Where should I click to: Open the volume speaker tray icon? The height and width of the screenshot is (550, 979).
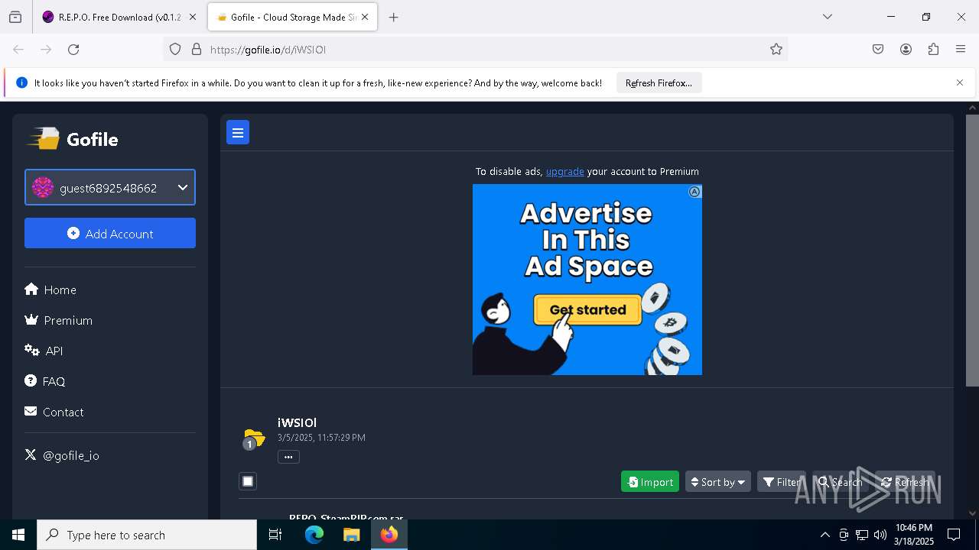click(x=880, y=535)
